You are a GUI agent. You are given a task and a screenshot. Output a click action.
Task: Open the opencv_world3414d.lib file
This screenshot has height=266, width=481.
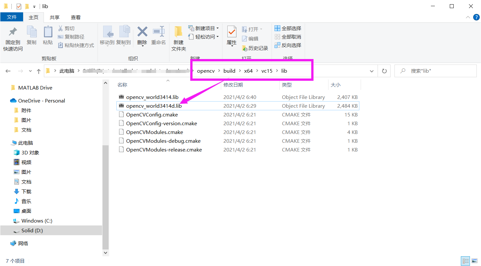pos(153,106)
